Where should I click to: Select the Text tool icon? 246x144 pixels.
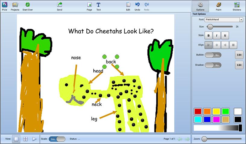[x=98, y=5]
